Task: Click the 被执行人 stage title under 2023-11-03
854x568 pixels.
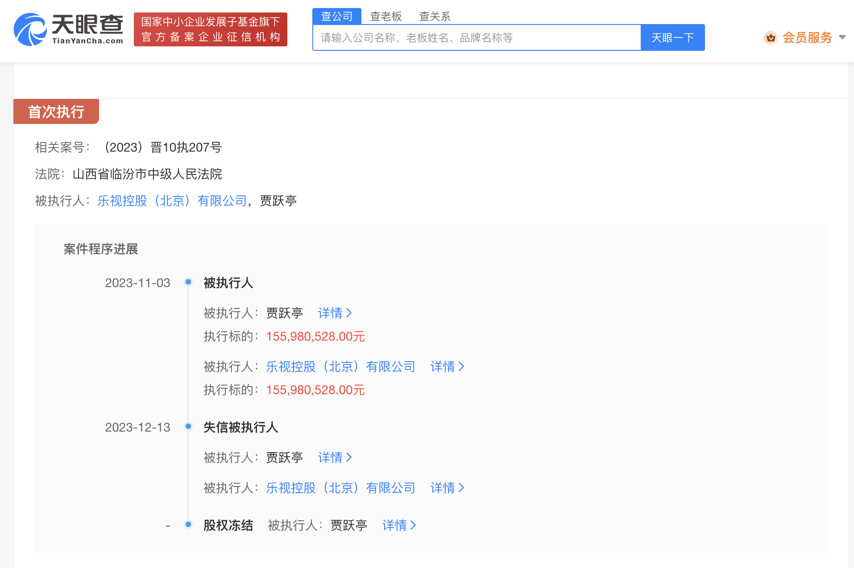Action: click(228, 283)
